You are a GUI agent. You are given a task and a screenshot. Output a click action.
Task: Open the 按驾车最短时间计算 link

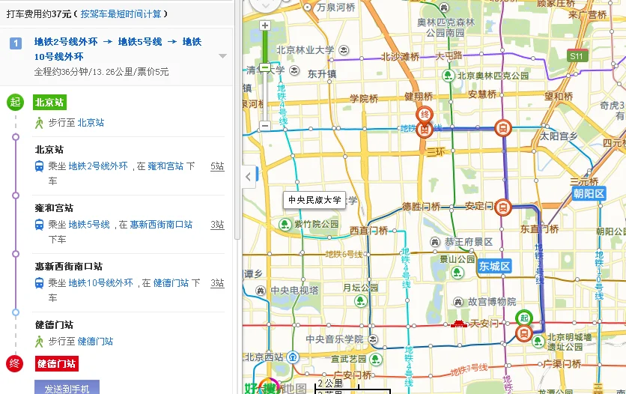(x=121, y=14)
